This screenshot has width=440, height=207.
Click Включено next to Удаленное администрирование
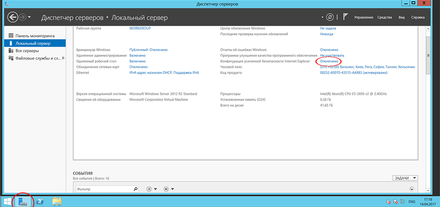point(137,55)
